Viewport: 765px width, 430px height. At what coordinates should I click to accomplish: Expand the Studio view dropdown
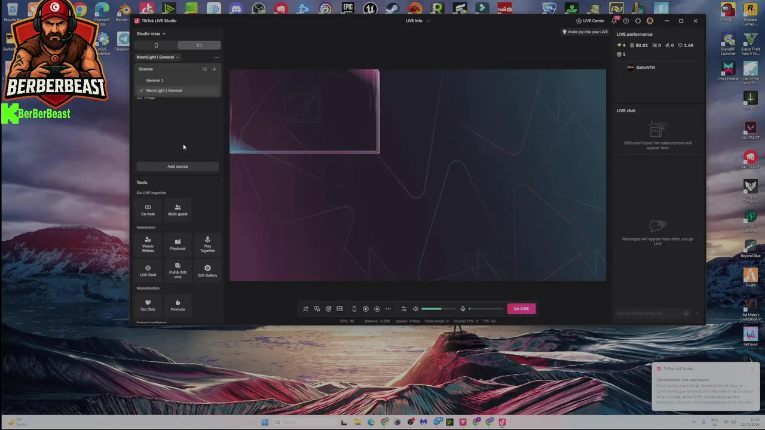[151, 34]
